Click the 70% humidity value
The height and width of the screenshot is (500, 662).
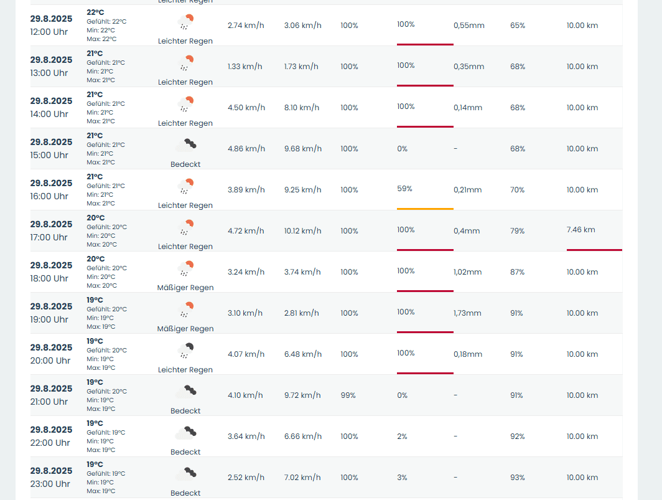[x=517, y=190]
